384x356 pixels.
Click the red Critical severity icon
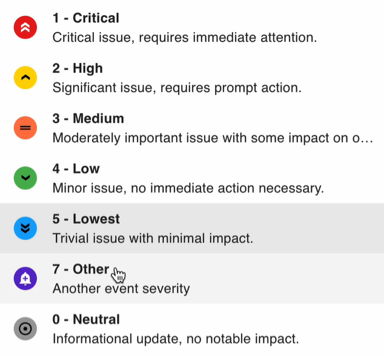click(x=25, y=27)
